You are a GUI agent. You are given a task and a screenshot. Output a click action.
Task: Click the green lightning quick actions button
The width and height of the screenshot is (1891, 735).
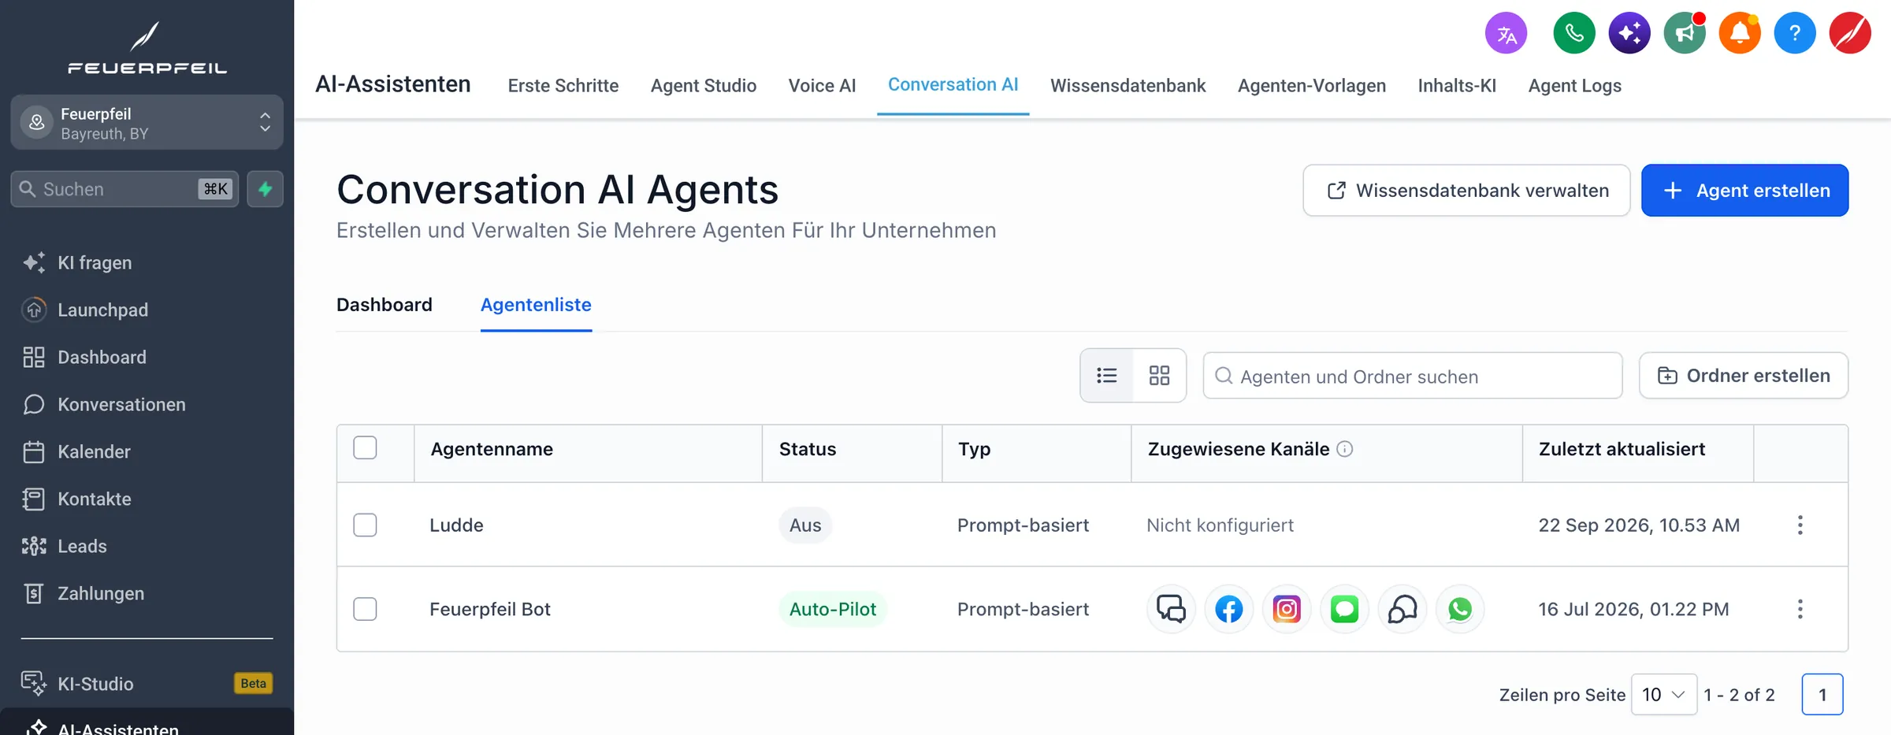coord(265,189)
